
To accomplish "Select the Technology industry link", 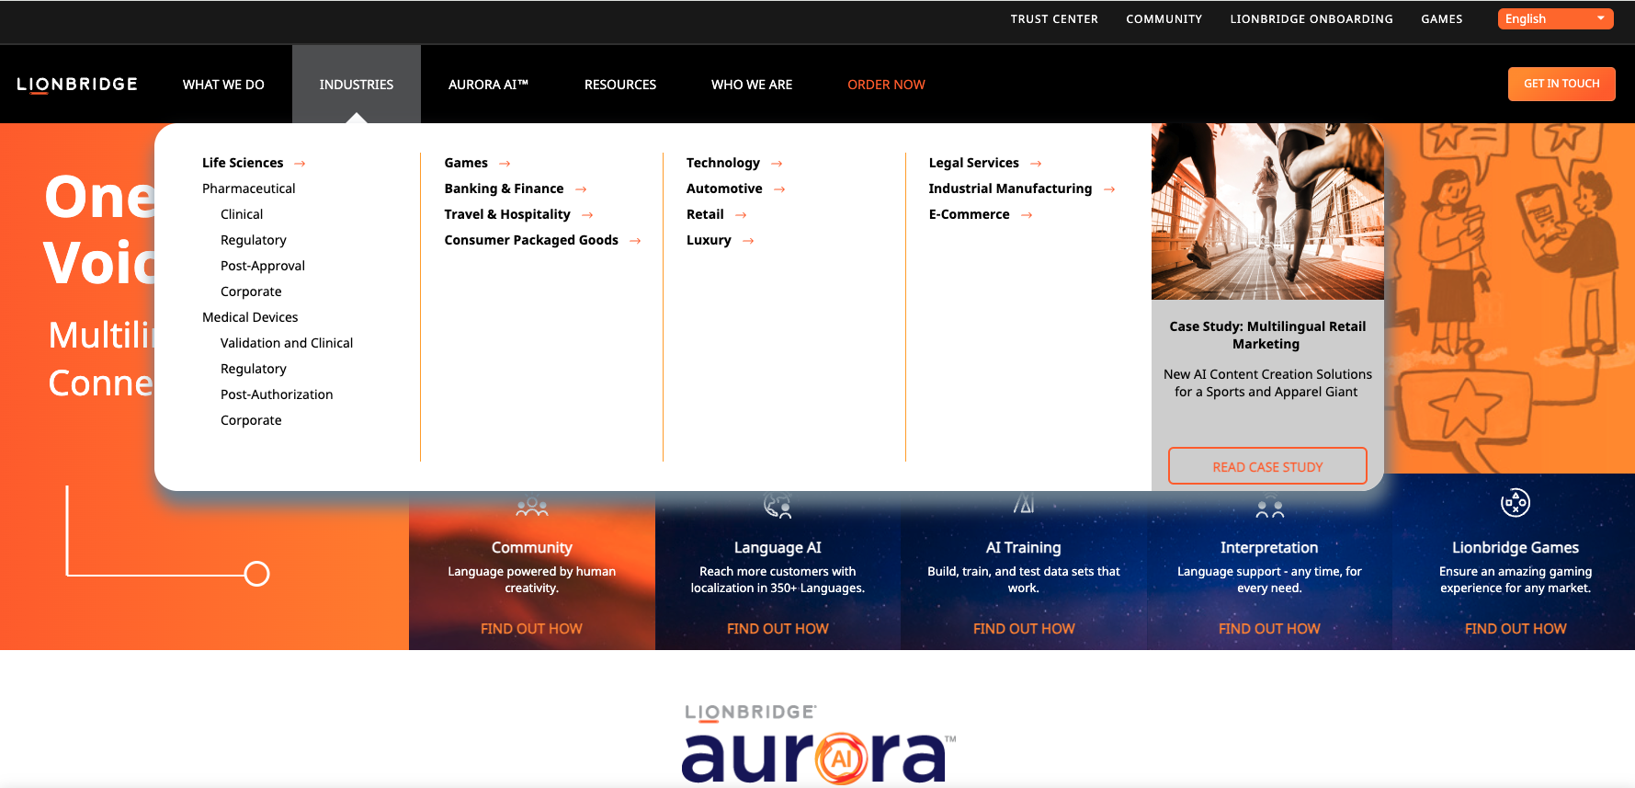I will (x=723, y=163).
